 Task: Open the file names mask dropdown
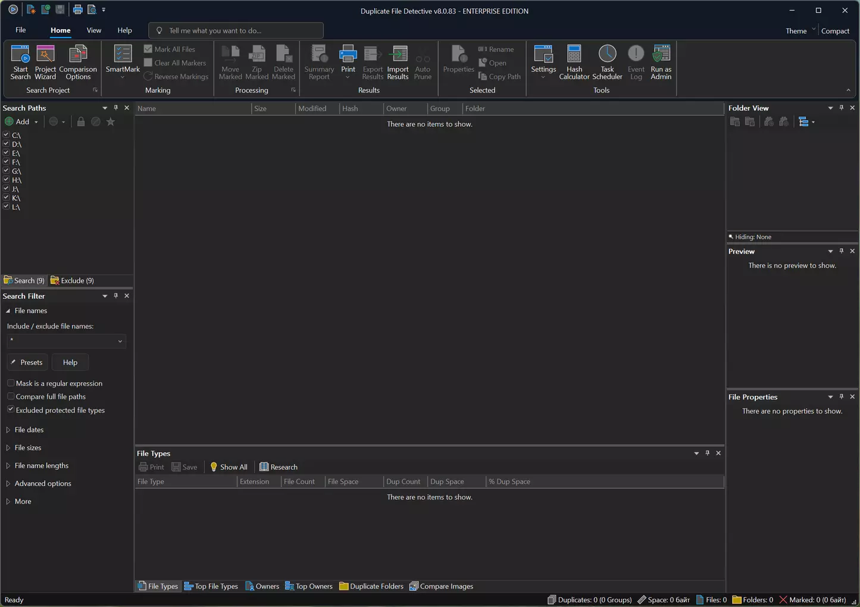(x=120, y=342)
